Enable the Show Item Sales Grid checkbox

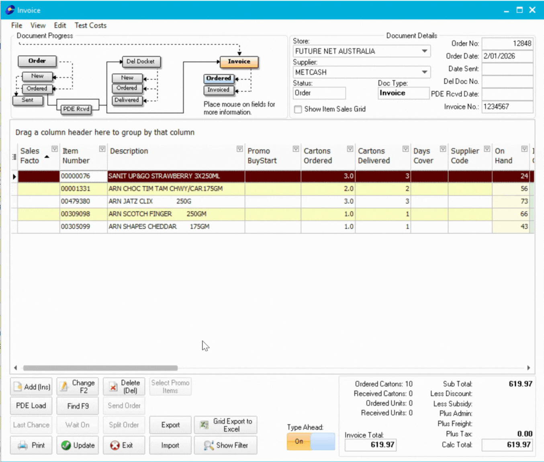[298, 109]
